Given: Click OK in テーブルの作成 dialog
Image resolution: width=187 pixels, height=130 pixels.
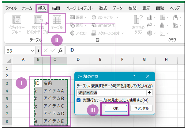Looking at the screenshot, I should pos(116,108).
